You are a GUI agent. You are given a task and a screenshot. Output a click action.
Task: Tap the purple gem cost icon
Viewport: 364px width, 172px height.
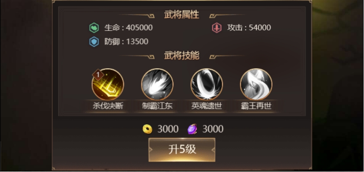click(192, 129)
